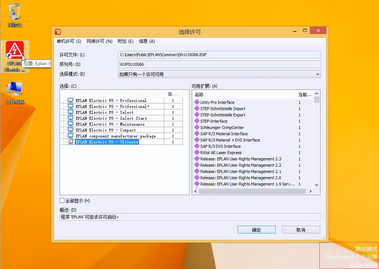Click diamond icon of User Rights Management 2.1
The height and width of the screenshot is (269, 379).
197,171
